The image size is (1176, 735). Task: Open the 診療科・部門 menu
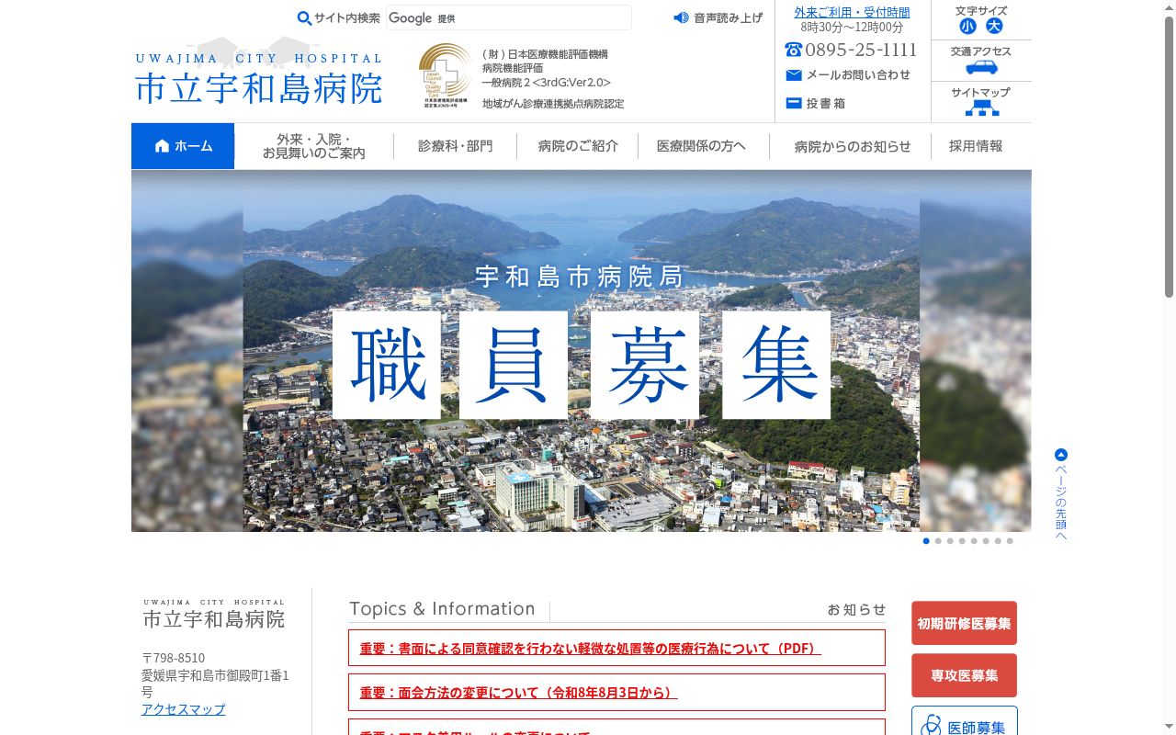pos(455,146)
